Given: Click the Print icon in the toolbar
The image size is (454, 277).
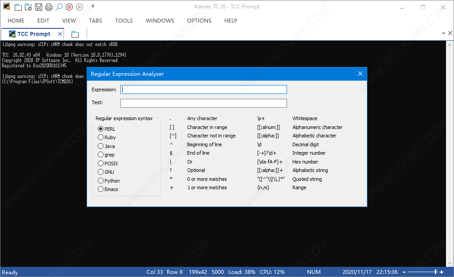Looking at the screenshot, I should pyautogui.click(x=49, y=7).
